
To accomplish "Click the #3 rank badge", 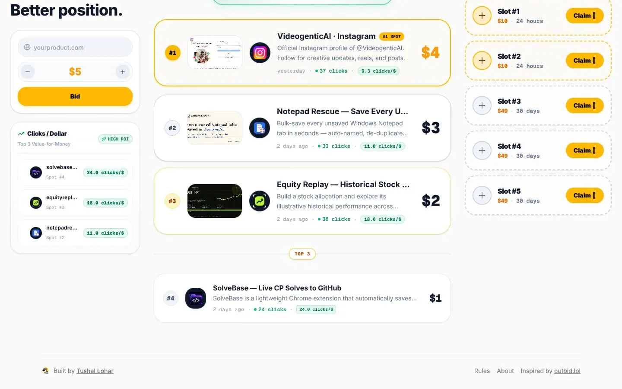I will [x=172, y=201].
